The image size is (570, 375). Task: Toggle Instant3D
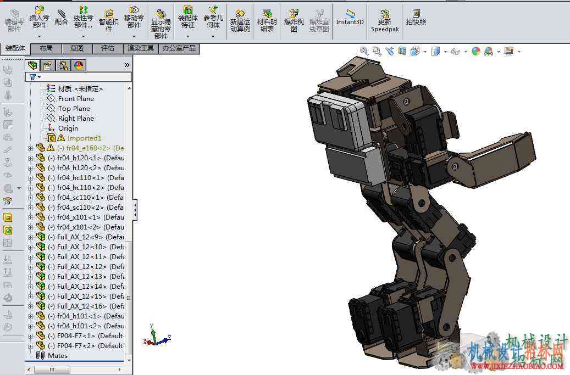tap(350, 18)
